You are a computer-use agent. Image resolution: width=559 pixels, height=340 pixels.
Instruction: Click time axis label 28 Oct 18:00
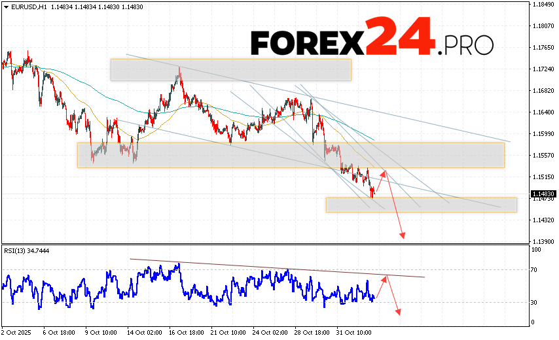[x=312, y=333]
